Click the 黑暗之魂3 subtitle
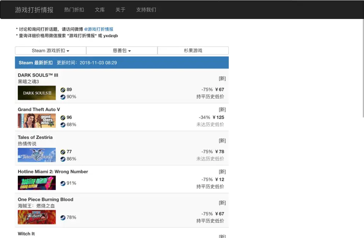This screenshot has height=238, width=364. tap(28, 82)
